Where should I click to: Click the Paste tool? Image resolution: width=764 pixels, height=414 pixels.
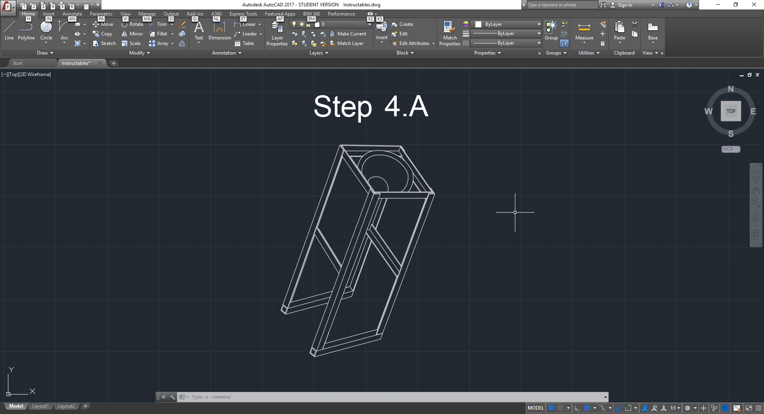tap(620, 31)
